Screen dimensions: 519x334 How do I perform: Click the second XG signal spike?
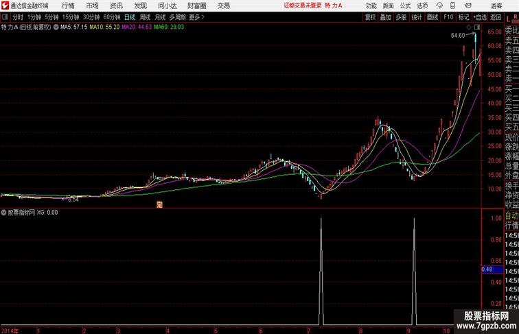click(x=414, y=271)
